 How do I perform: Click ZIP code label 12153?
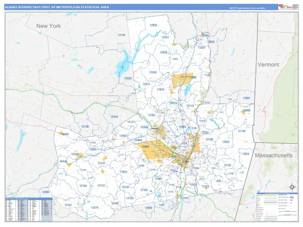(227, 165)
